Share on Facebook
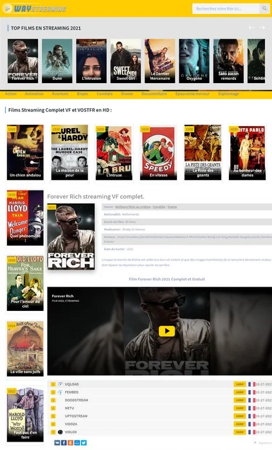The image size is (272, 450). tap(64, 443)
